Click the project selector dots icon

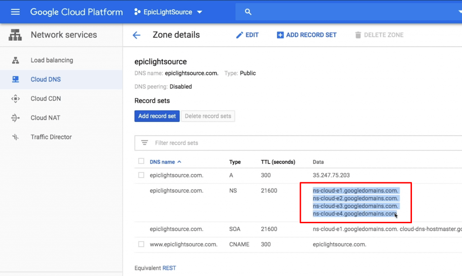point(137,12)
